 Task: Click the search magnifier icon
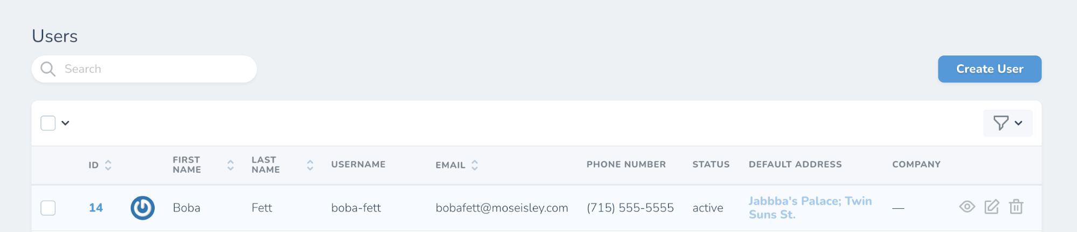pyautogui.click(x=48, y=69)
